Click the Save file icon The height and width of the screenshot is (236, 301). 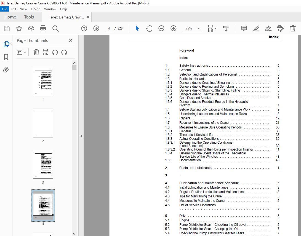7,28
